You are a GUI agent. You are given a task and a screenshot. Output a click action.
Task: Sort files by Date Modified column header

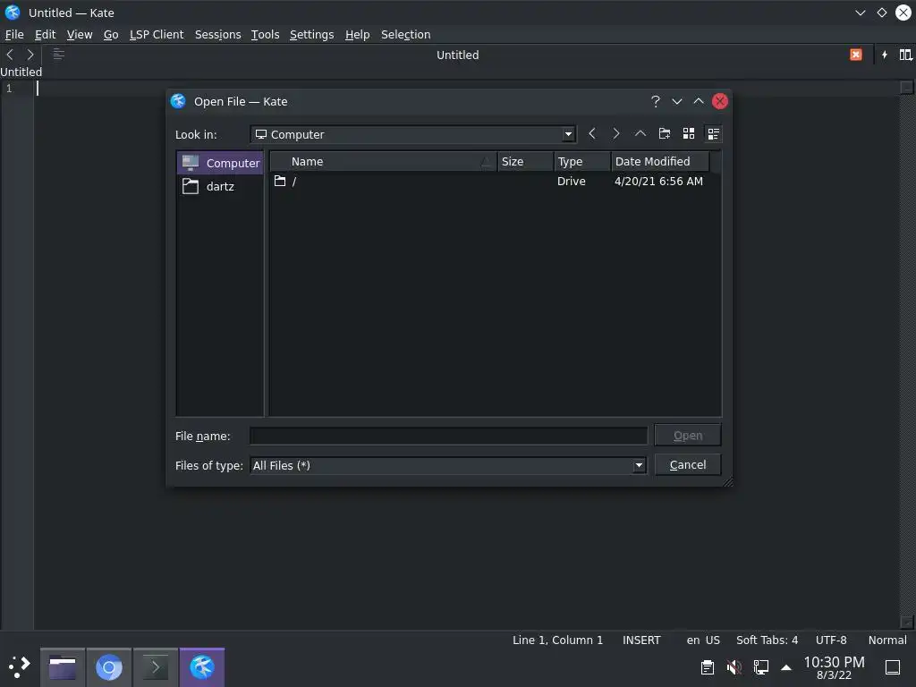point(660,161)
